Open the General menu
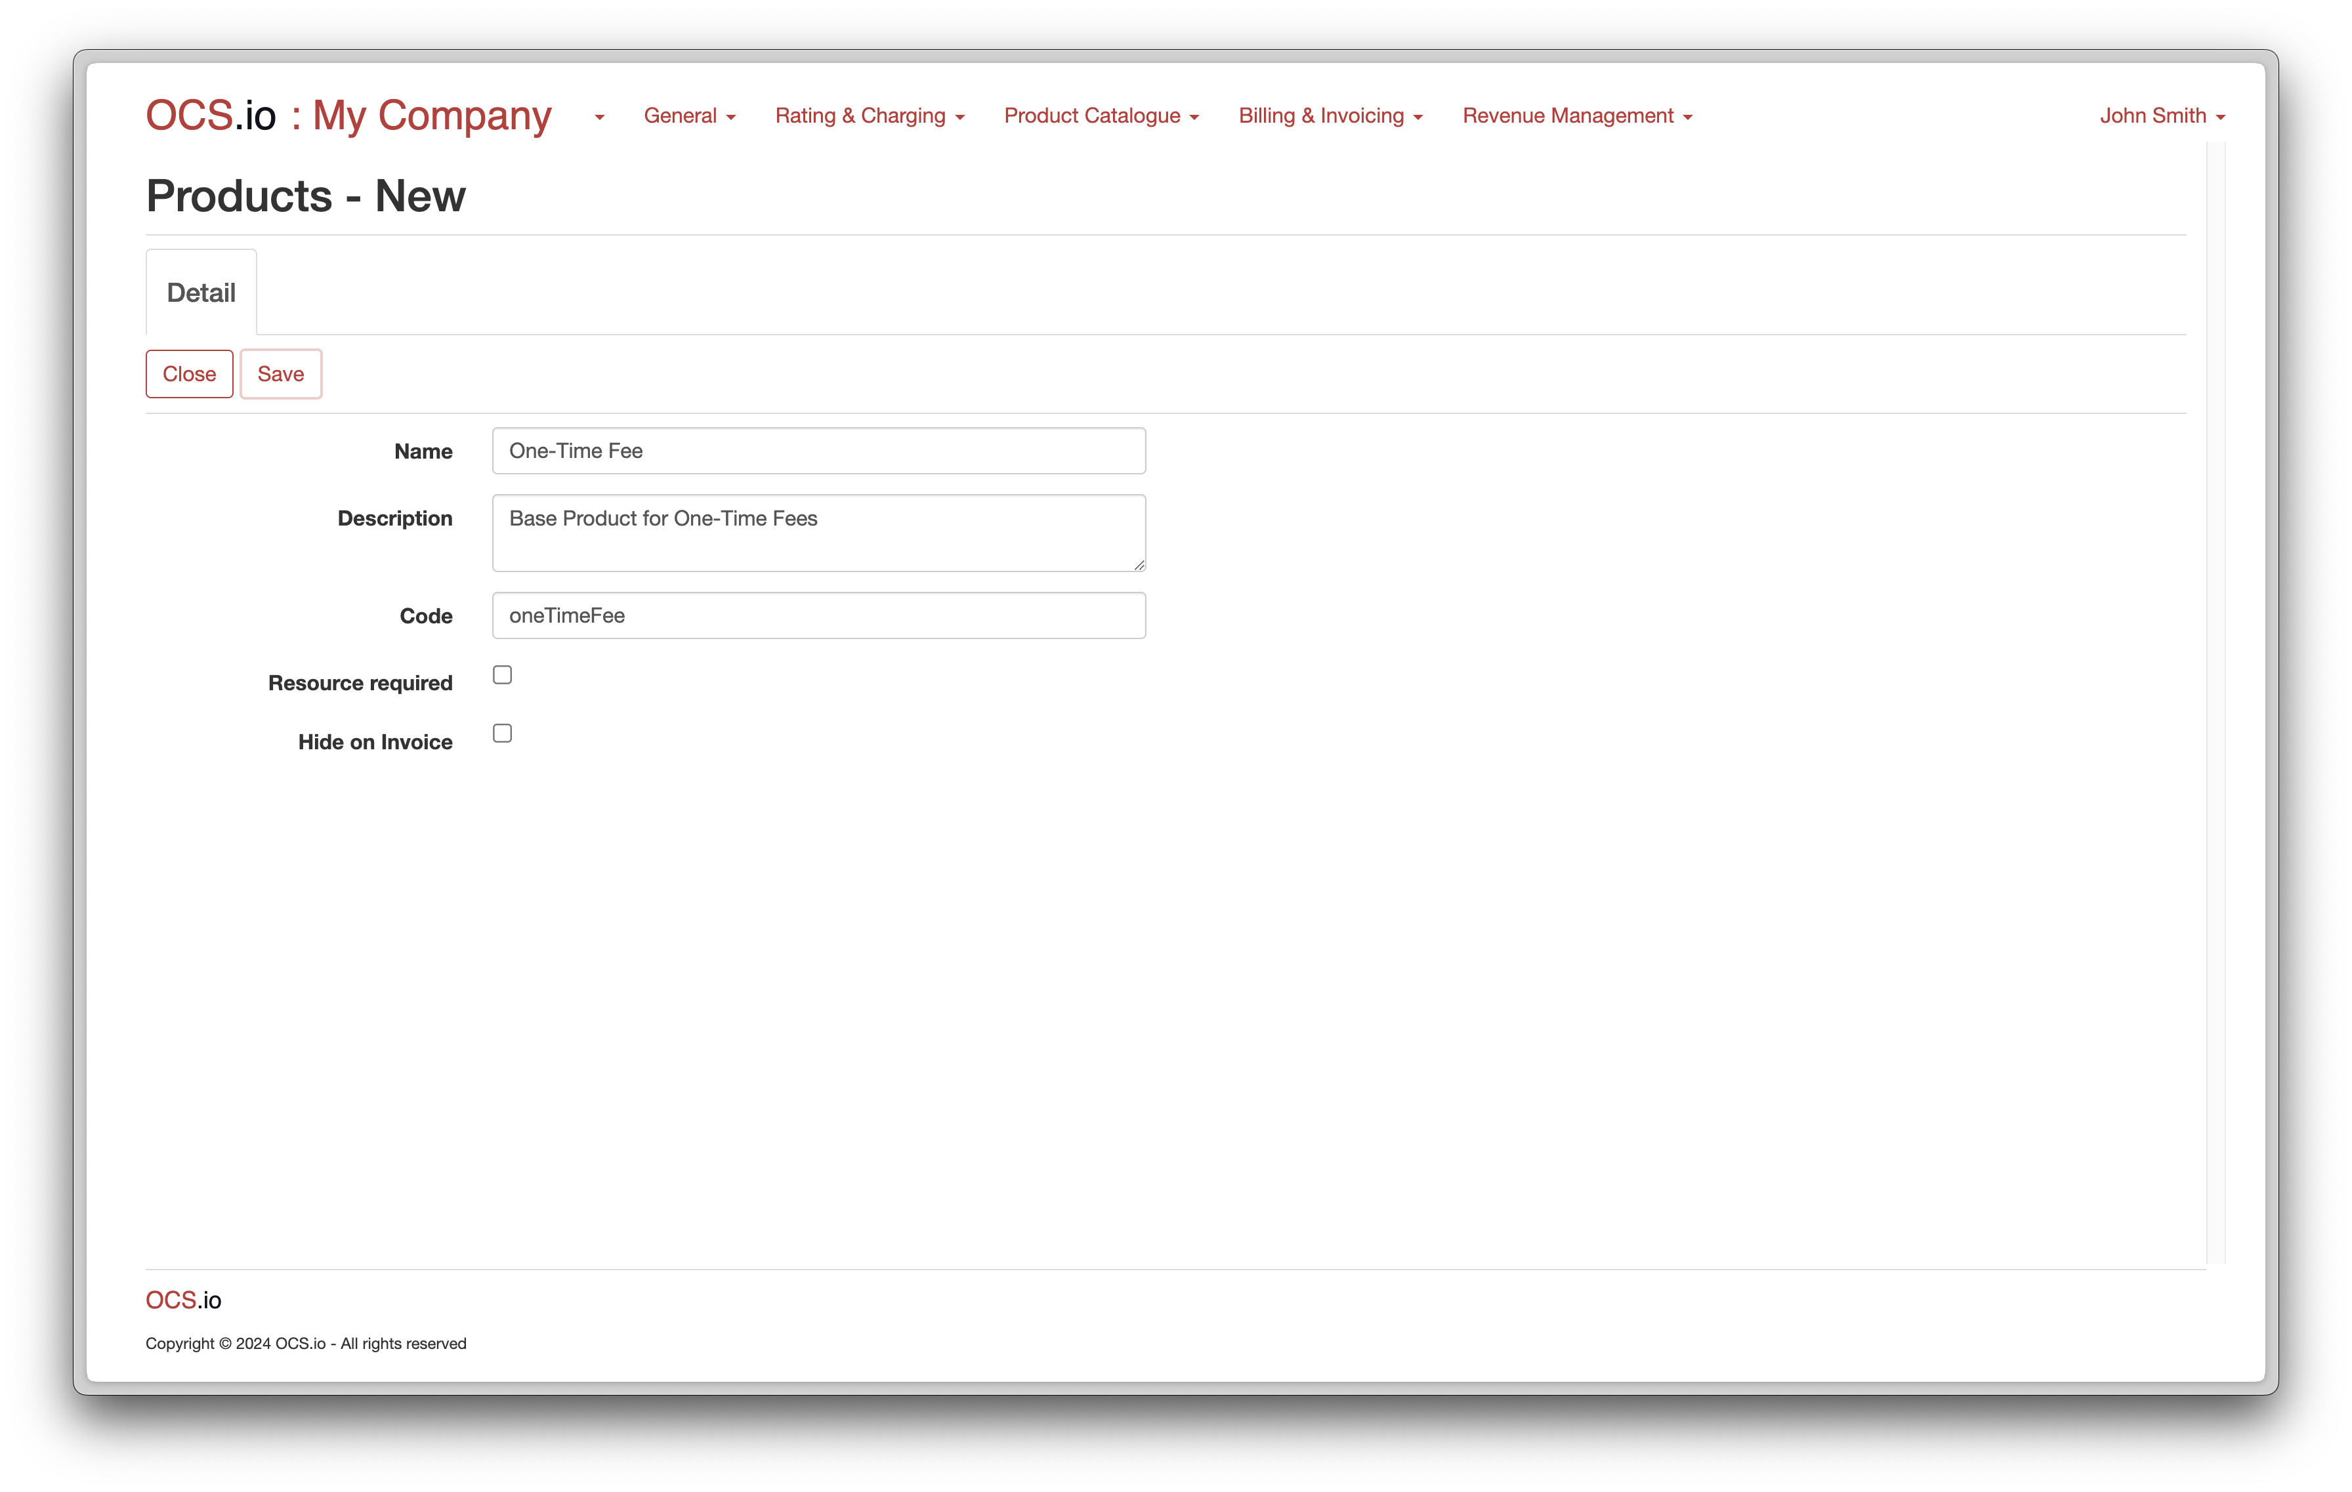2352x1492 pixels. [x=688, y=116]
